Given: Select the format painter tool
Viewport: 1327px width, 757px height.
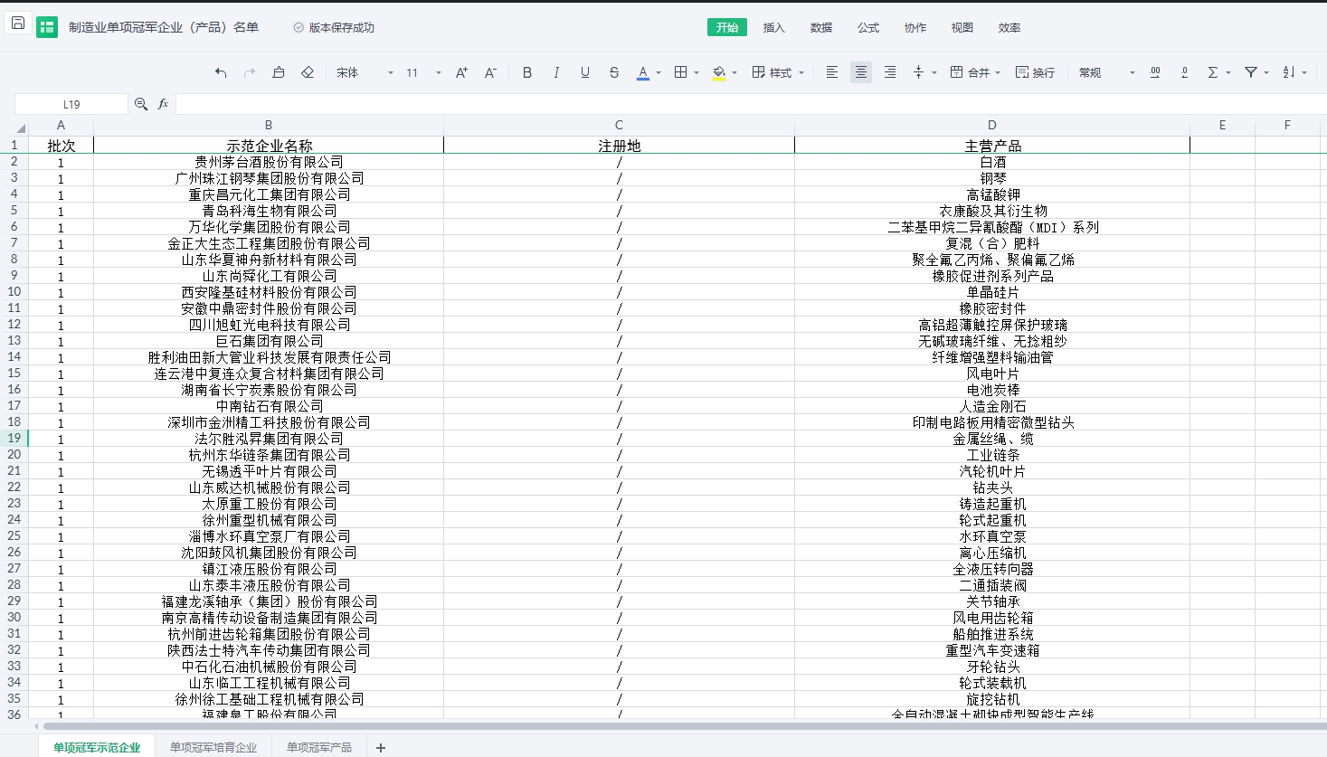Looking at the screenshot, I should [279, 72].
